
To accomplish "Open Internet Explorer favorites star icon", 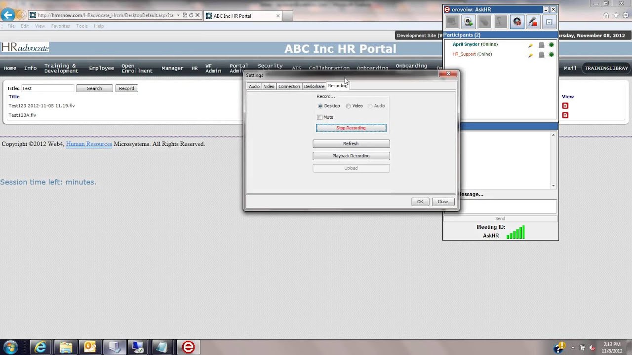I will coord(616,15).
